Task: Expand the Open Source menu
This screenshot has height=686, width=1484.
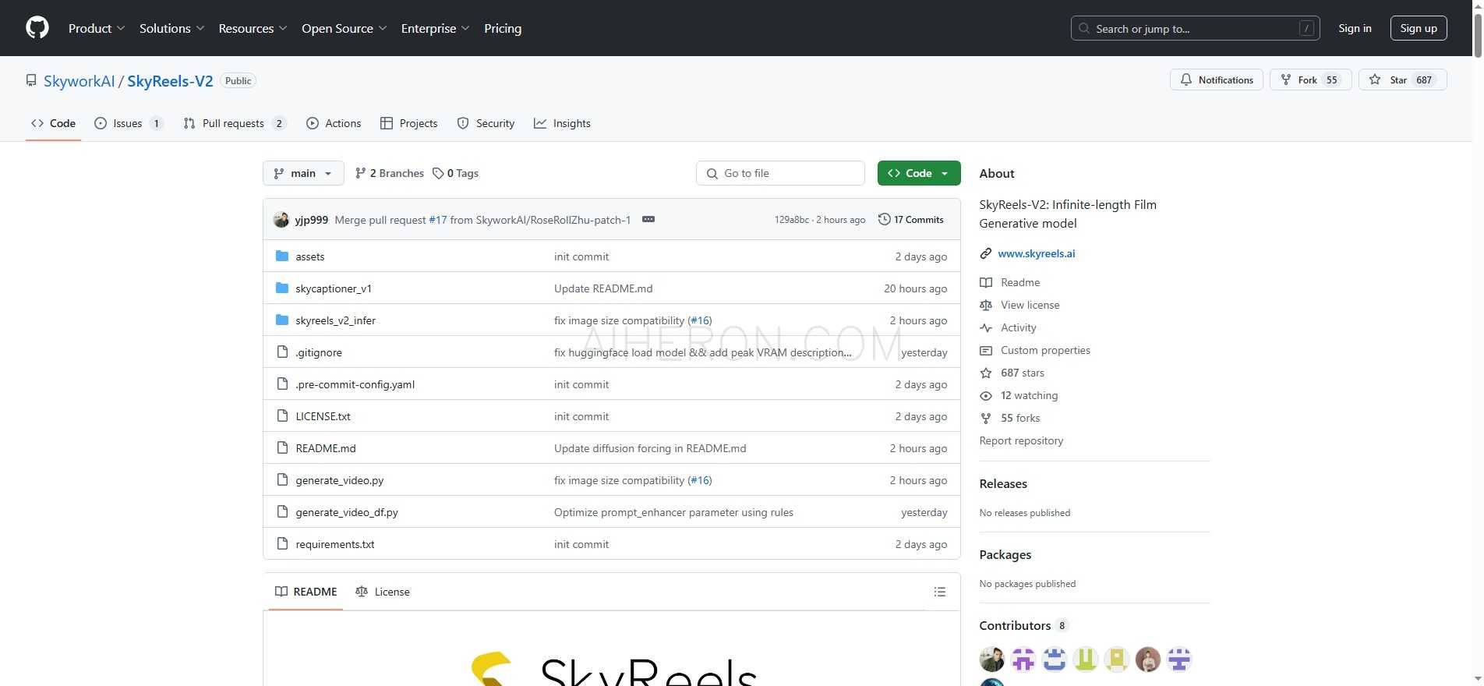Action: [x=344, y=28]
